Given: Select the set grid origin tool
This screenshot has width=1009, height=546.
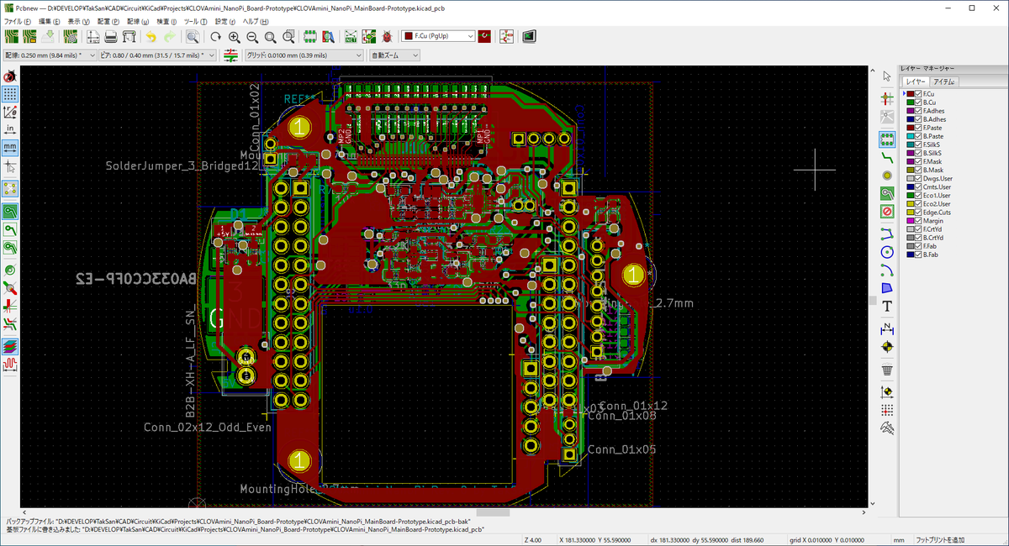Looking at the screenshot, I should pyautogui.click(x=886, y=410).
